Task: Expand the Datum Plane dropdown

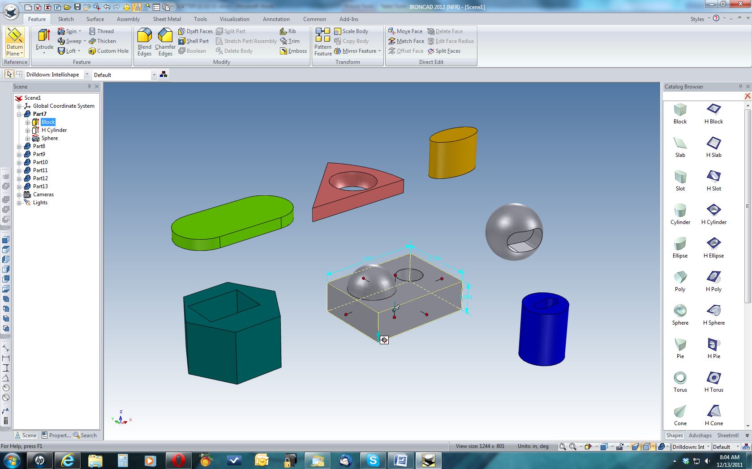Action: tap(15, 53)
